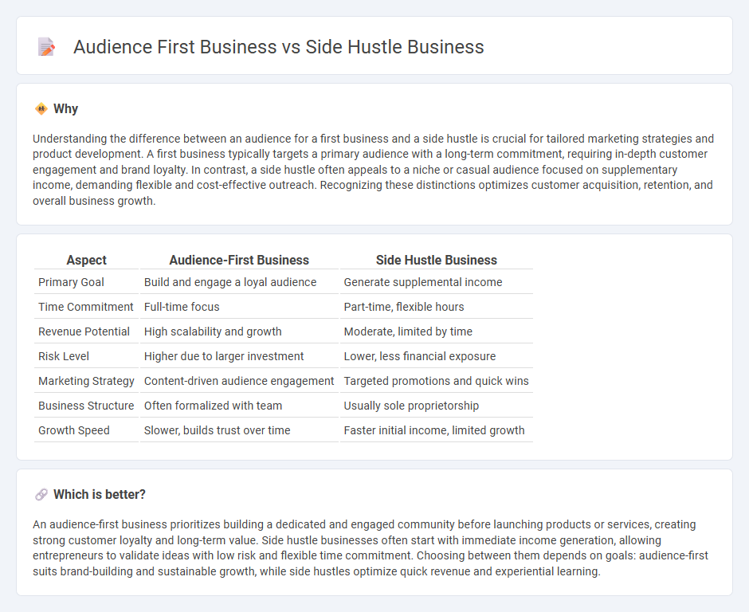The image size is (749, 612).
Task: Click the paragraph starting An audience-first business prioritizes
Action: 371,548
